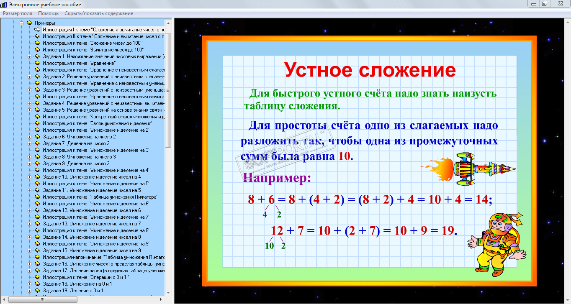Screen dimensions: 571x304
Task: Click the book icon for "Сложение чисел до 100"
Action: (x=37, y=43)
